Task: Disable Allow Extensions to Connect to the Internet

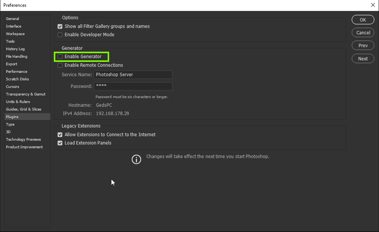Action: click(60, 134)
